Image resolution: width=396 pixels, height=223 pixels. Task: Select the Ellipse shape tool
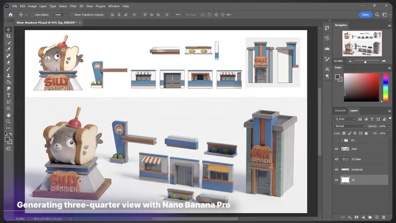pyautogui.click(x=8, y=109)
